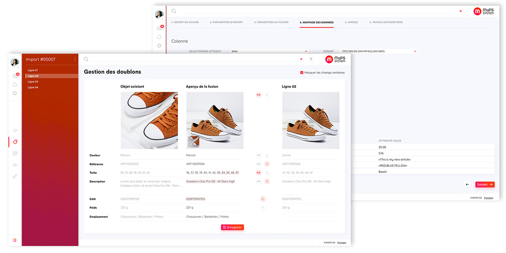
Task: Open the Format YYYY MM DD dropdown
Action: coord(378,51)
